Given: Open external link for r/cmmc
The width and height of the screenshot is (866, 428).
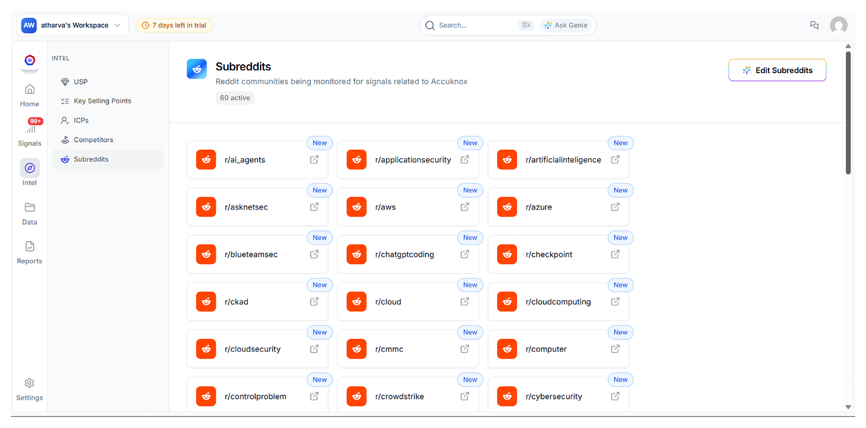Looking at the screenshot, I should 465,349.
